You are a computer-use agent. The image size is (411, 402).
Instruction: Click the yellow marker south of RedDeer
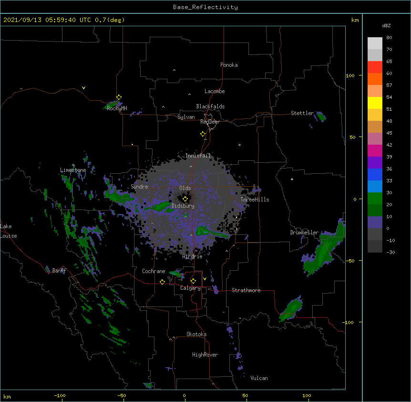(x=203, y=134)
